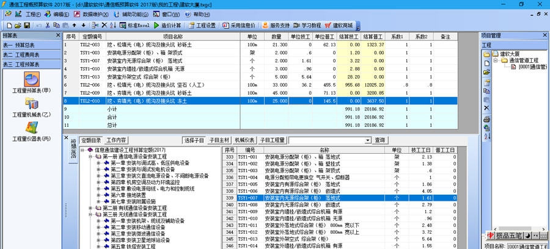This screenshot has width=550, height=249.
Task: Open 学习教程 from the toolbar
Action: click(307, 25)
